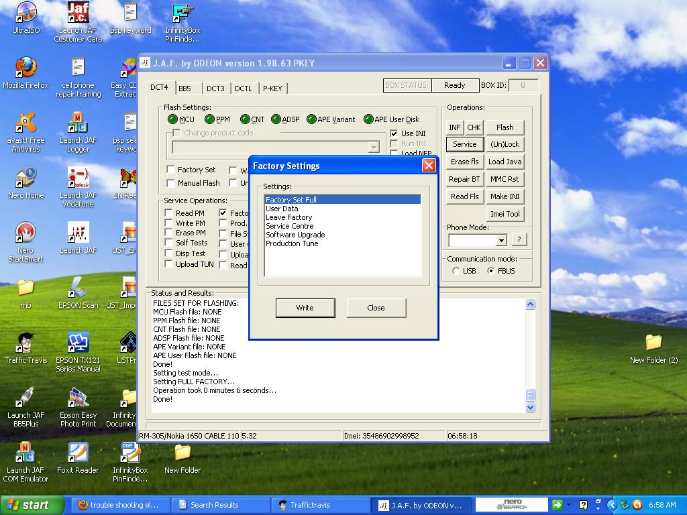Switch to the DCT3 tab

click(x=215, y=88)
